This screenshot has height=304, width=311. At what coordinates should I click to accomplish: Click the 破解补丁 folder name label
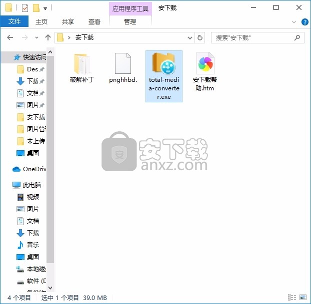[81, 79]
